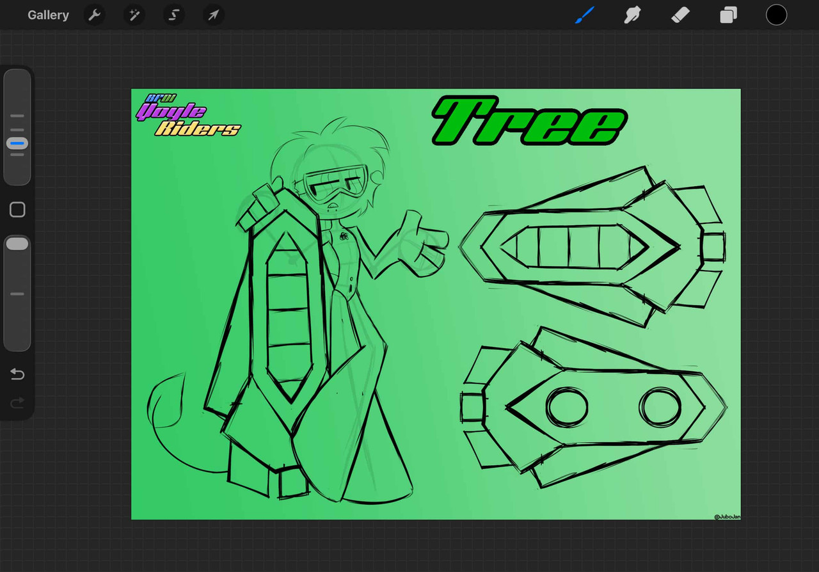Undo the last stroke
This screenshot has height=572, width=819.
point(17,374)
